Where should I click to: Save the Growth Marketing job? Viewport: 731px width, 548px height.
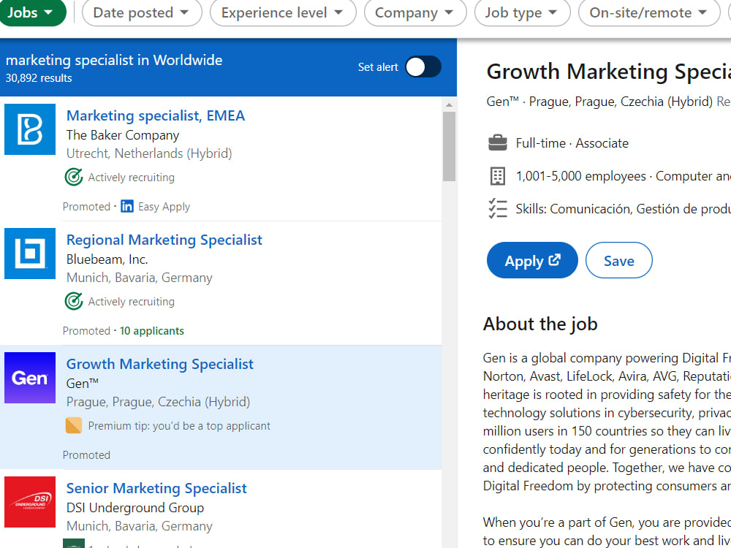pyautogui.click(x=618, y=260)
